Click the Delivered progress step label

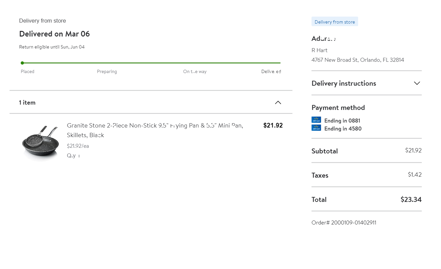(x=271, y=72)
